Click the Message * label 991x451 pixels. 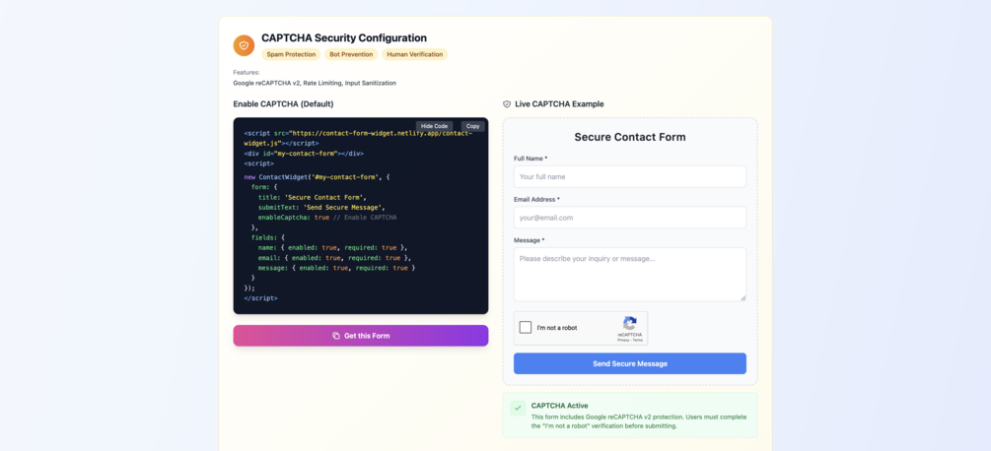click(x=529, y=240)
